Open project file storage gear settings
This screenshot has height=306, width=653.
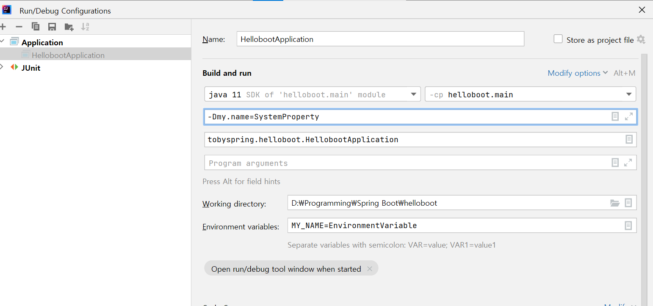(641, 39)
